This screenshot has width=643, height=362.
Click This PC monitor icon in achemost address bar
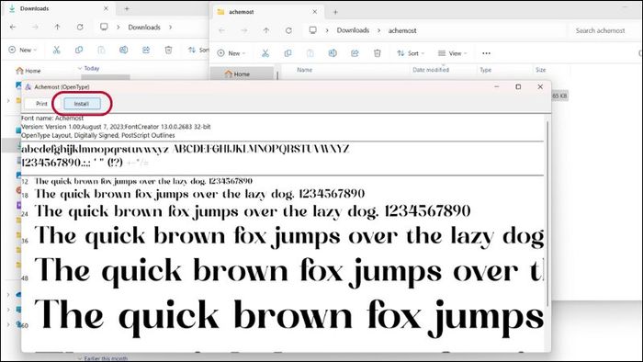point(313,30)
